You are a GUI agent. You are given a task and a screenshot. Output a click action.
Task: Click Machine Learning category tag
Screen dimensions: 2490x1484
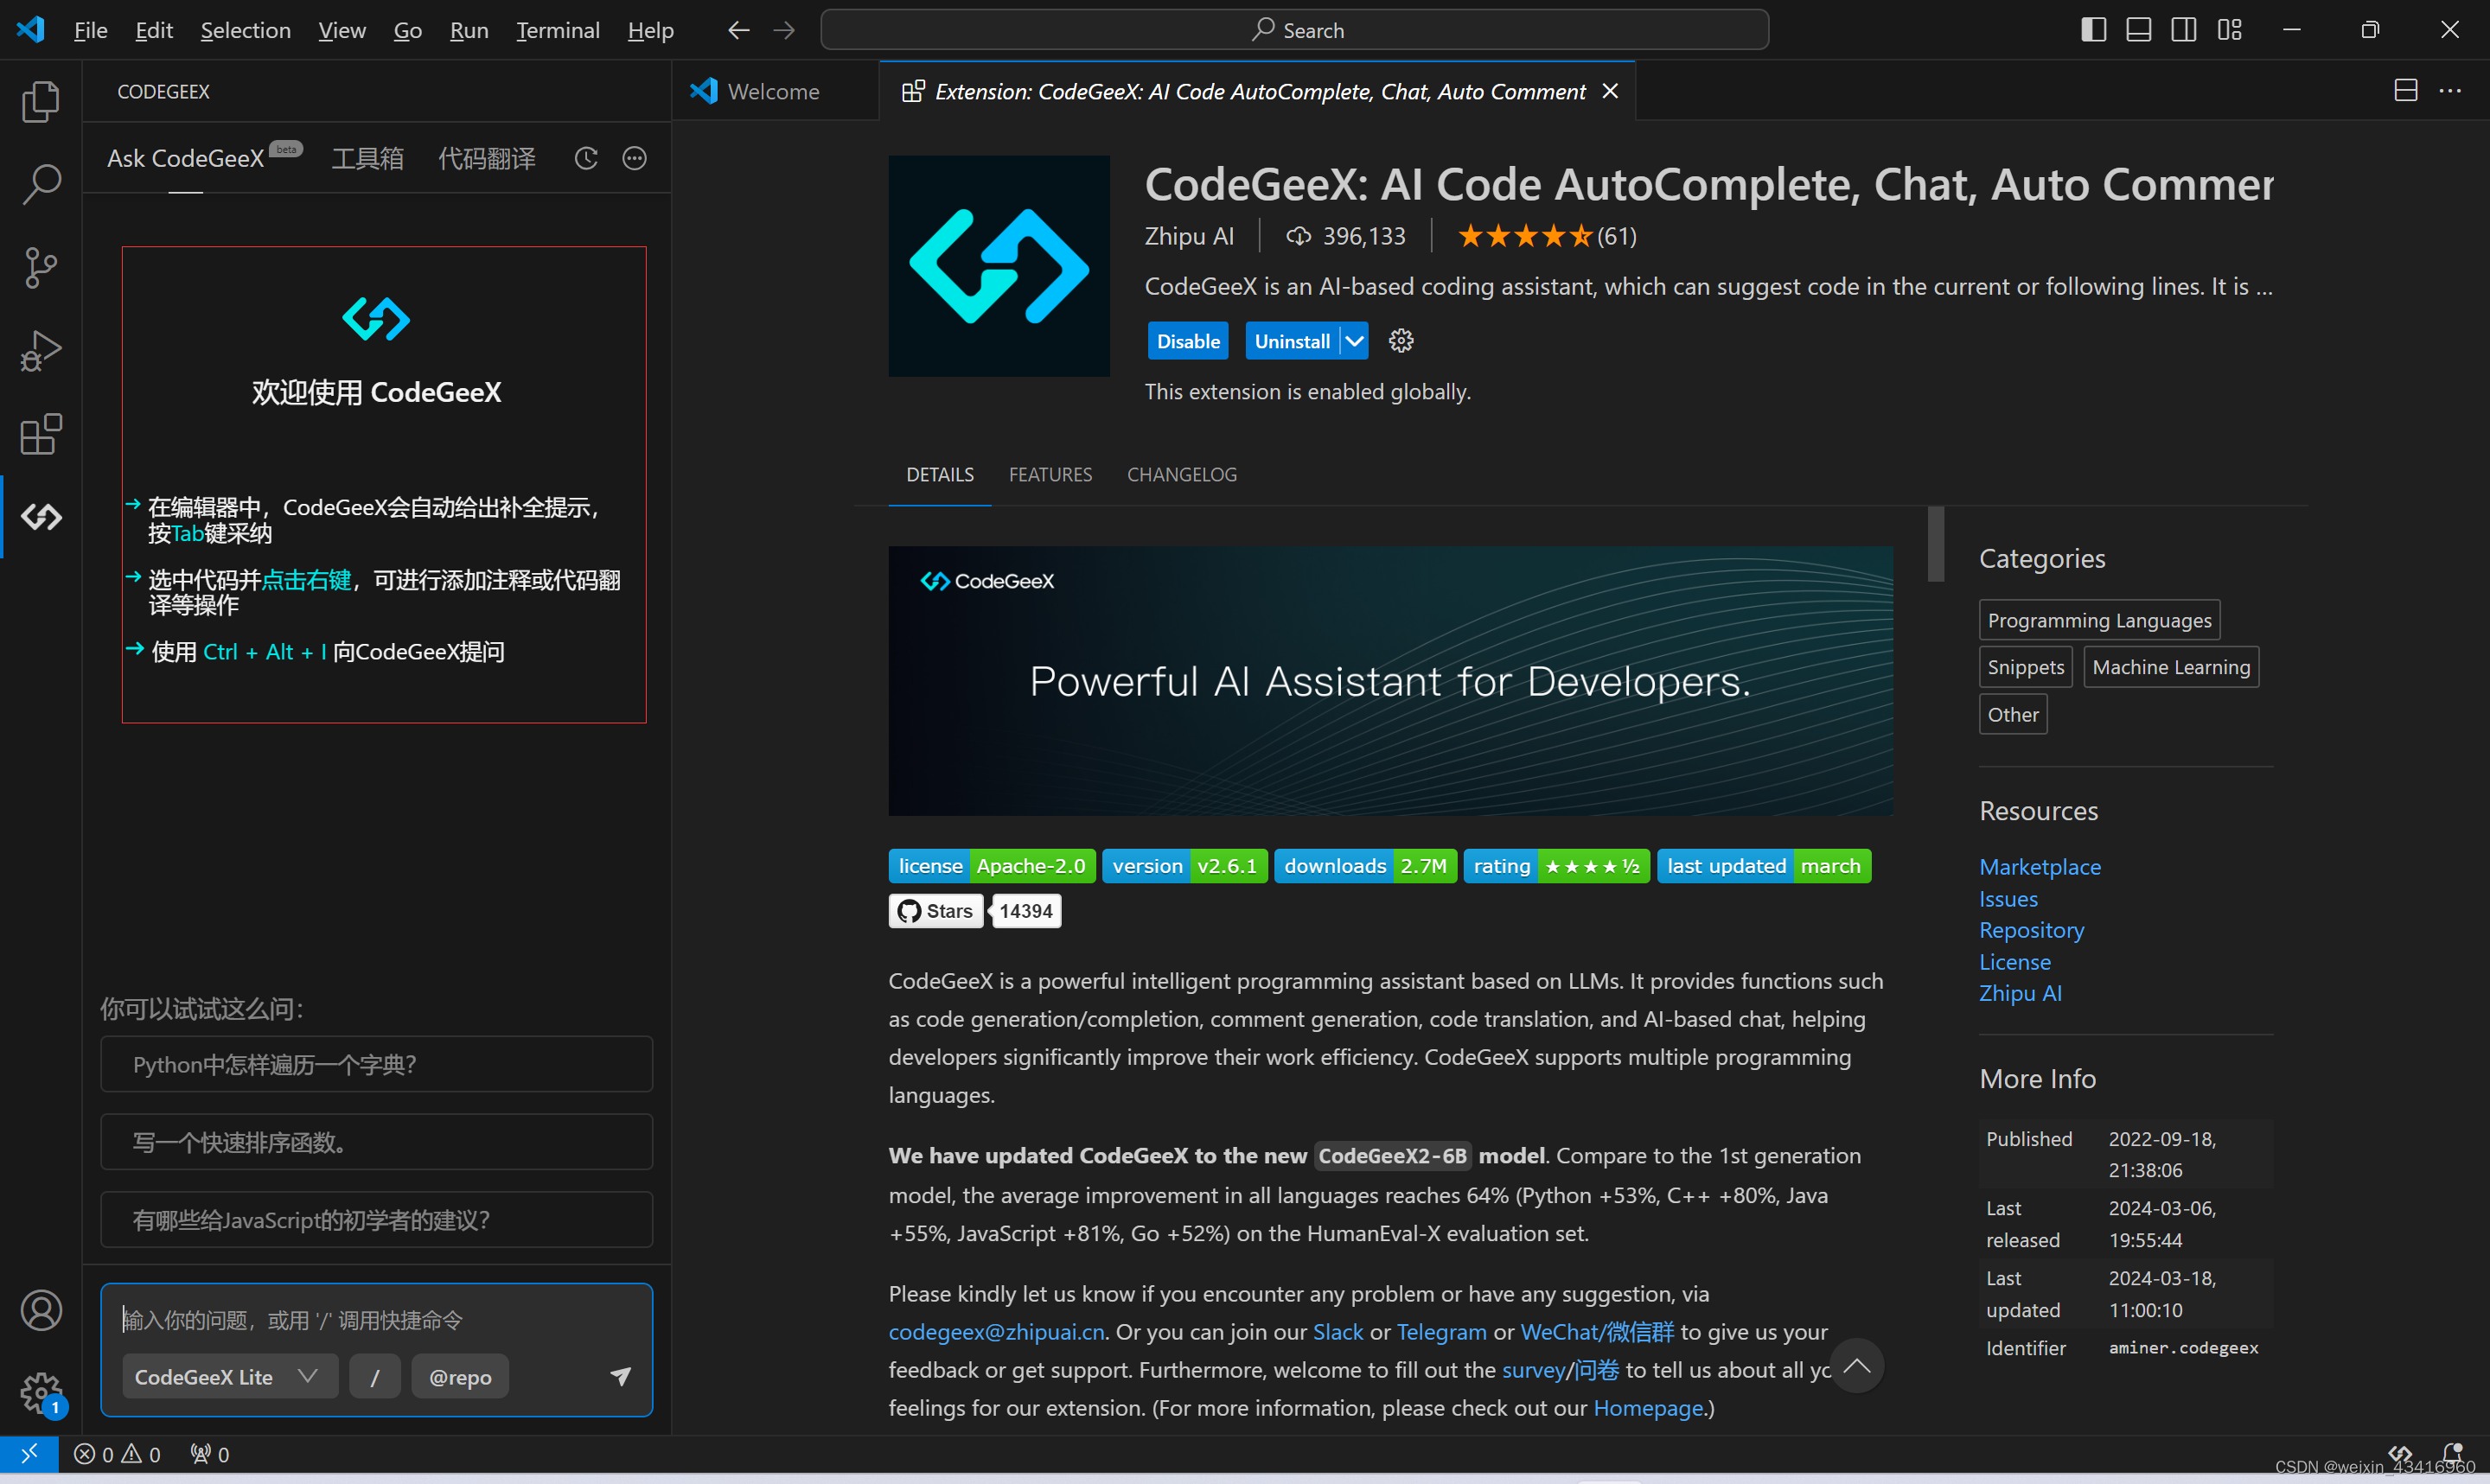point(2170,667)
